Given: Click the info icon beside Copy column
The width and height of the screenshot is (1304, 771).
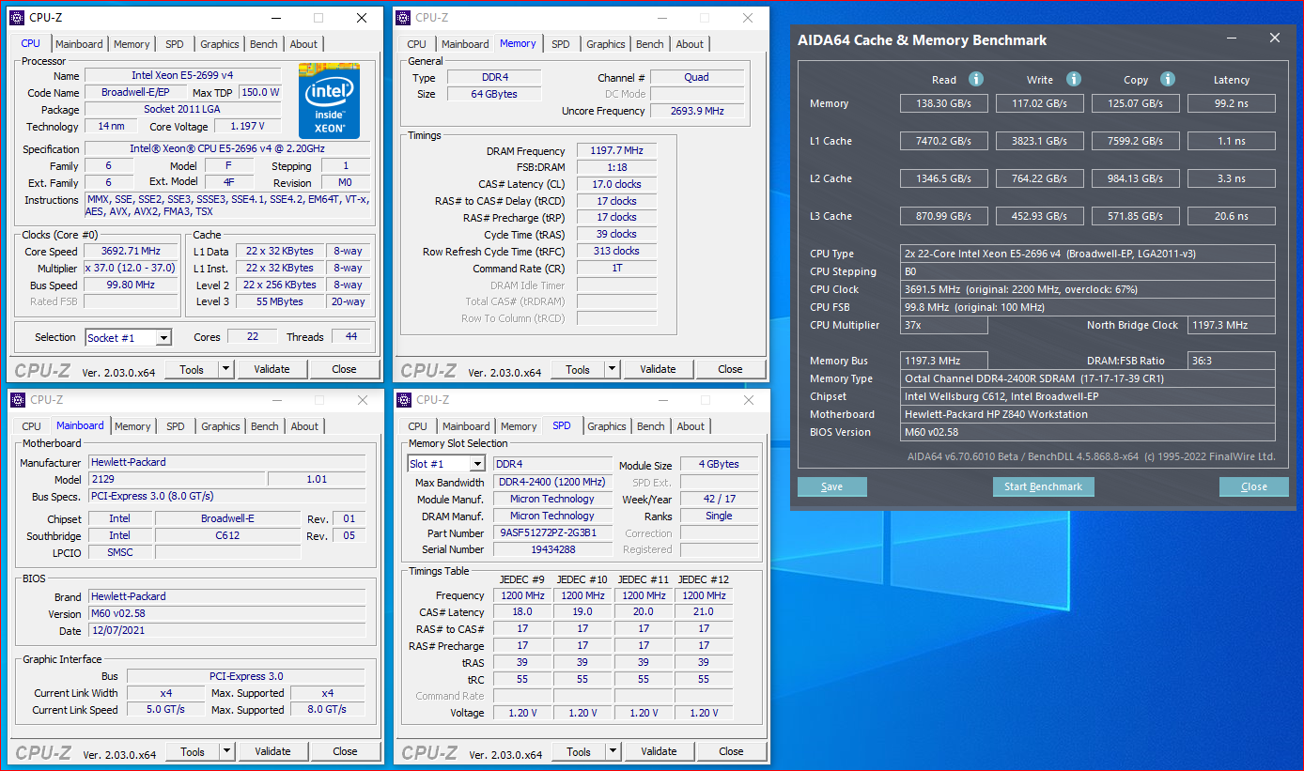Looking at the screenshot, I should tap(1167, 80).
